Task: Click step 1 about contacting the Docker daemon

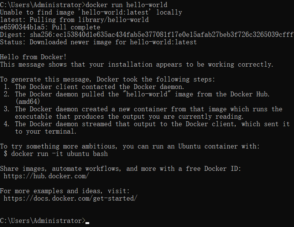Action: click(x=98, y=87)
